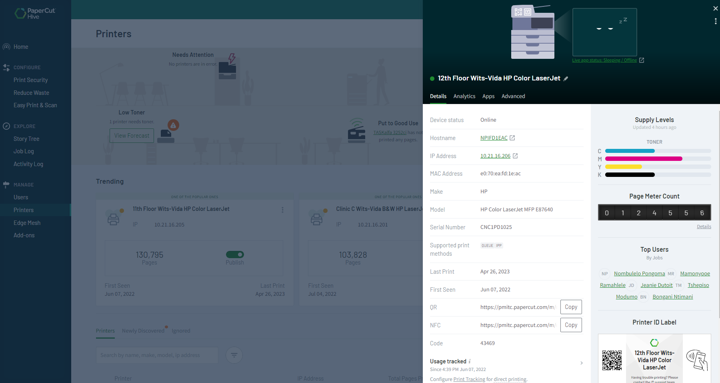Viewport: 720px width, 383px height.
Task: Click the QUEUE print method tag
Action: tap(487, 246)
